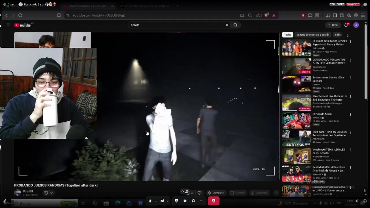Screen dimensions: 370x208
Task: Bookmark the page with the bookmark icon
Action: click(59, 15)
